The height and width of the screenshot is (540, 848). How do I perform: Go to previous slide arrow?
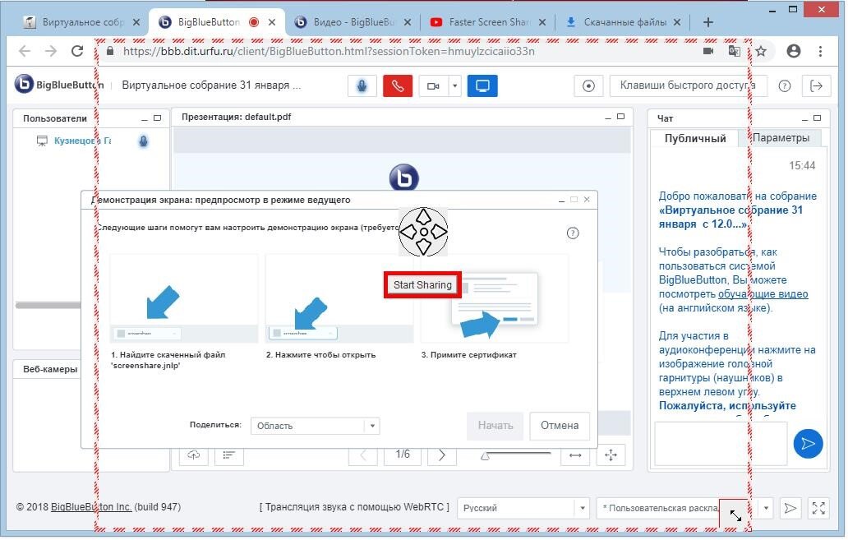[363, 455]
